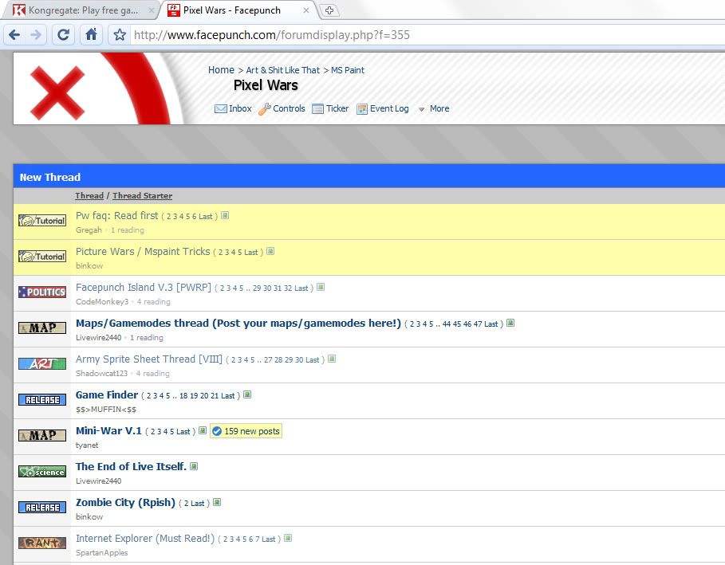Screen dimensions: 725x565
Task: Click the RELEASE icon beside Zombie City
Action: pyautogui.click(x=42, y=508)
